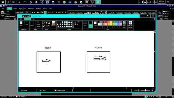This screenshot has height=98, width=174.
Task: Click Find in Word Editing group
Action: pyautogui.click(x=166, y=11)
